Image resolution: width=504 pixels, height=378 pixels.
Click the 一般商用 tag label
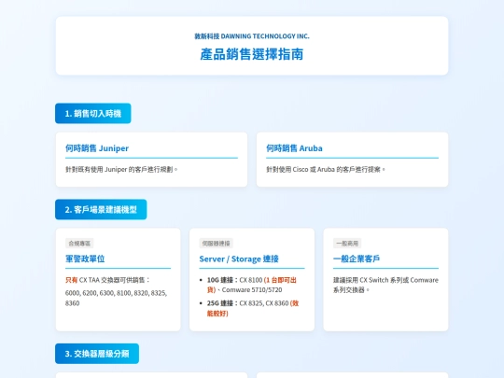click(347, 244)
